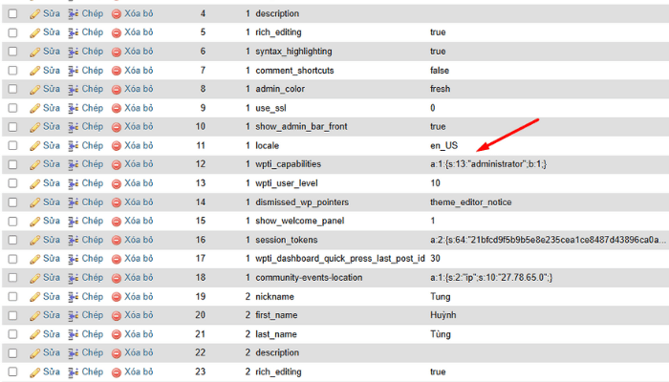This screenshot has height=382, width=669.
Task: Click the Chép link for the comment_shortcuts row
Action: [x=92, y=70]
